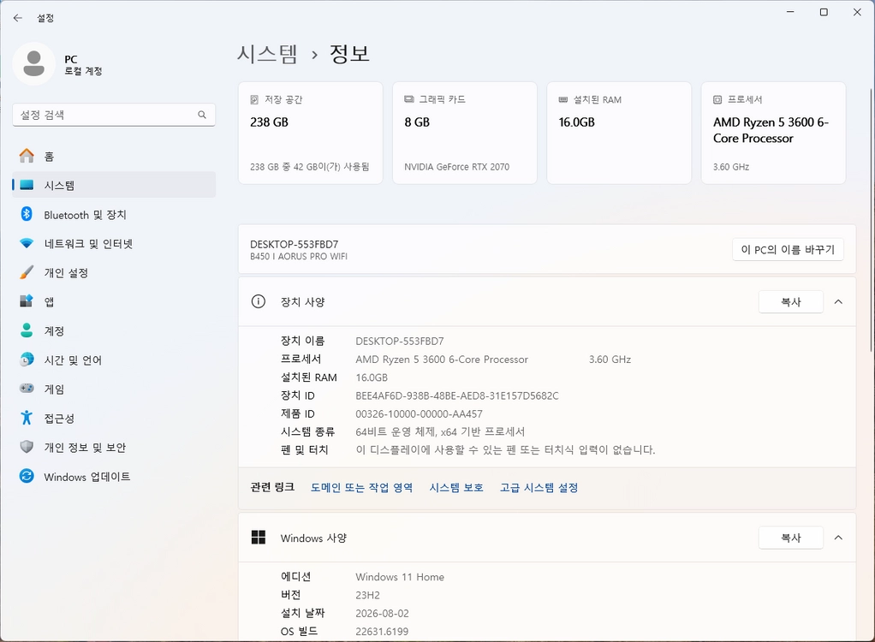The image size is (875, 642).
Task: Click 시스템 breadcrumb in page title
Action: coord(267,54)
